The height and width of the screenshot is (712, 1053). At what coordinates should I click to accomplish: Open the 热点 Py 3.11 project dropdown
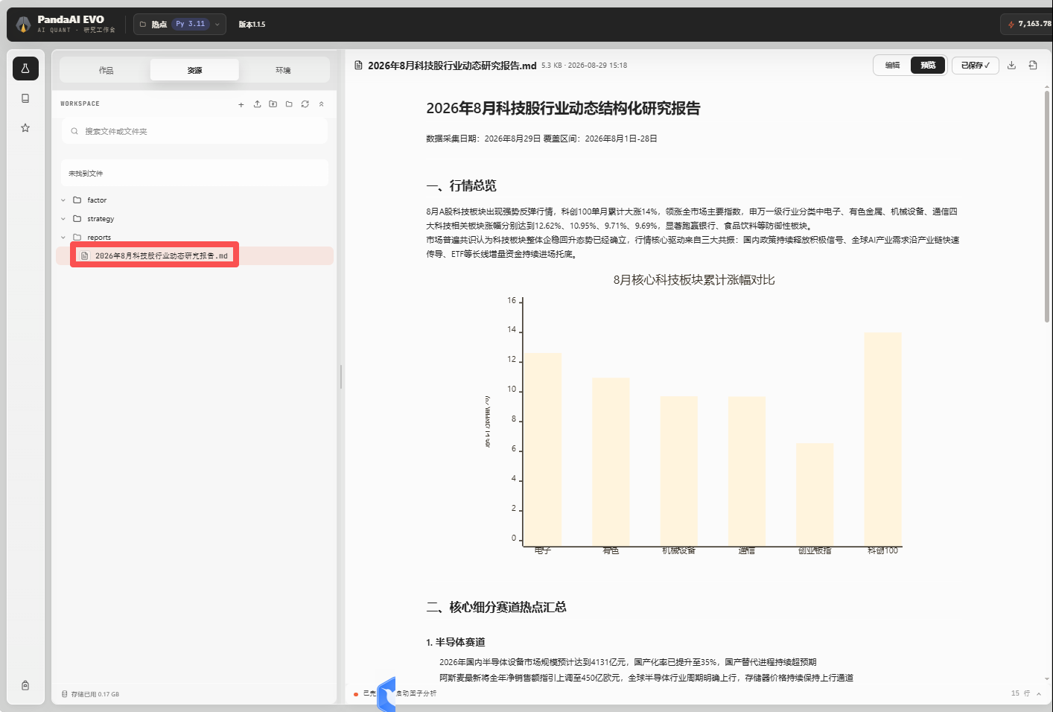coord(179,24)
